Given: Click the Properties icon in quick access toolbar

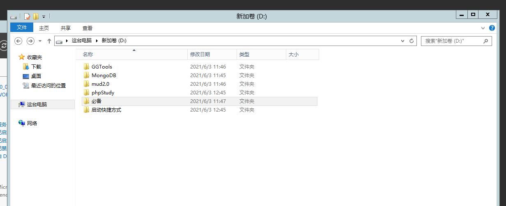Looking at the screenshot, I should (x=27, y=16).
